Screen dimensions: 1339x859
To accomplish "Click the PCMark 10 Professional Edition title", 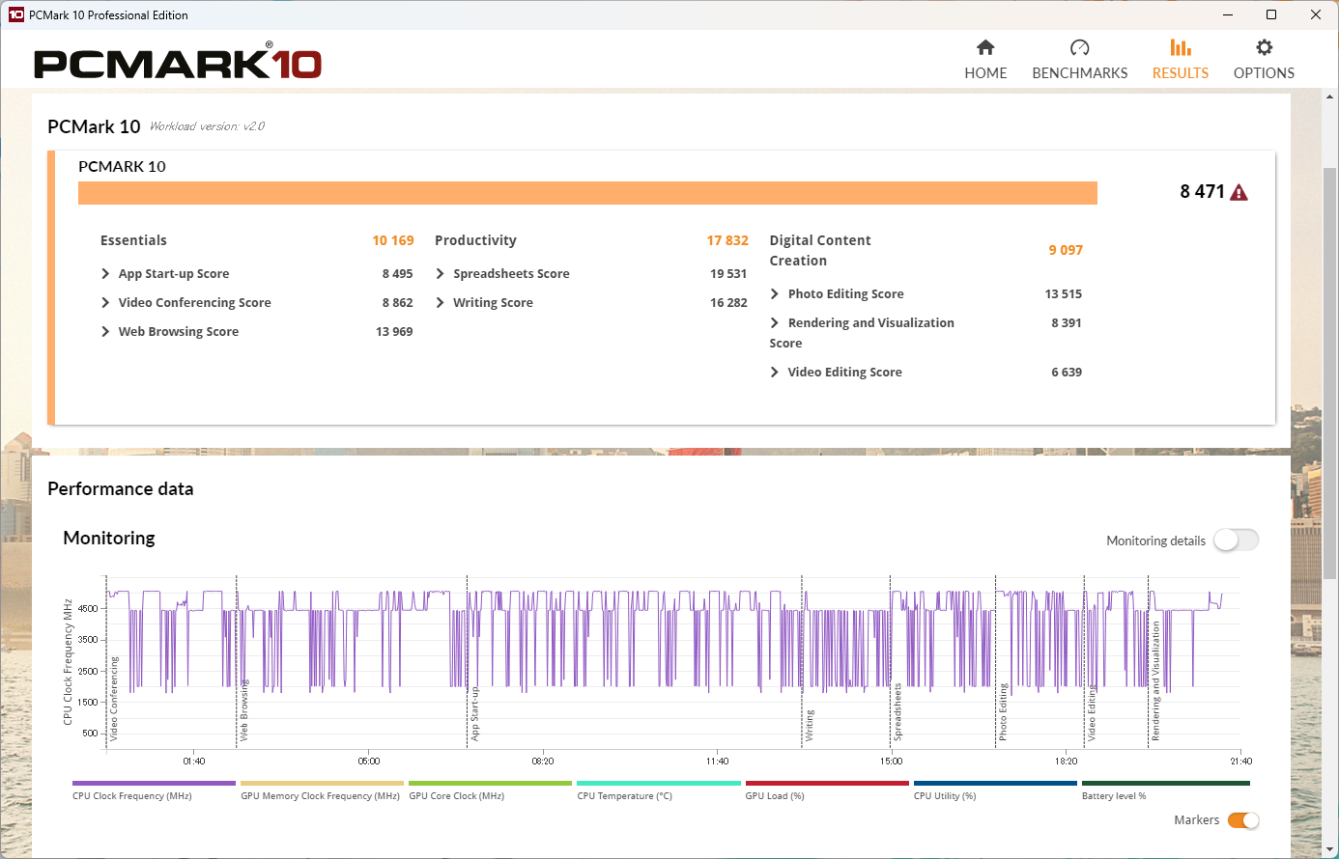I will tap(108, 15).
